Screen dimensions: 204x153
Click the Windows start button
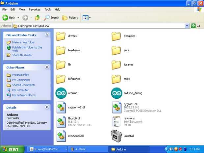tap(12, 149)
